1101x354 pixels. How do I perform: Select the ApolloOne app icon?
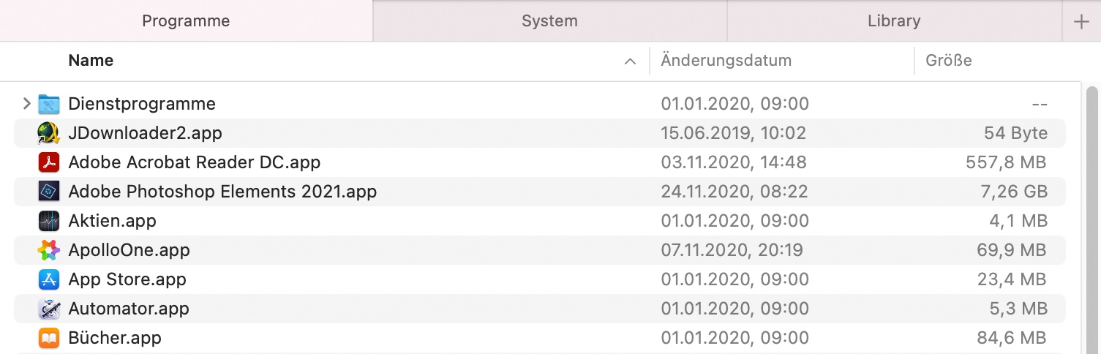point(48,250)
